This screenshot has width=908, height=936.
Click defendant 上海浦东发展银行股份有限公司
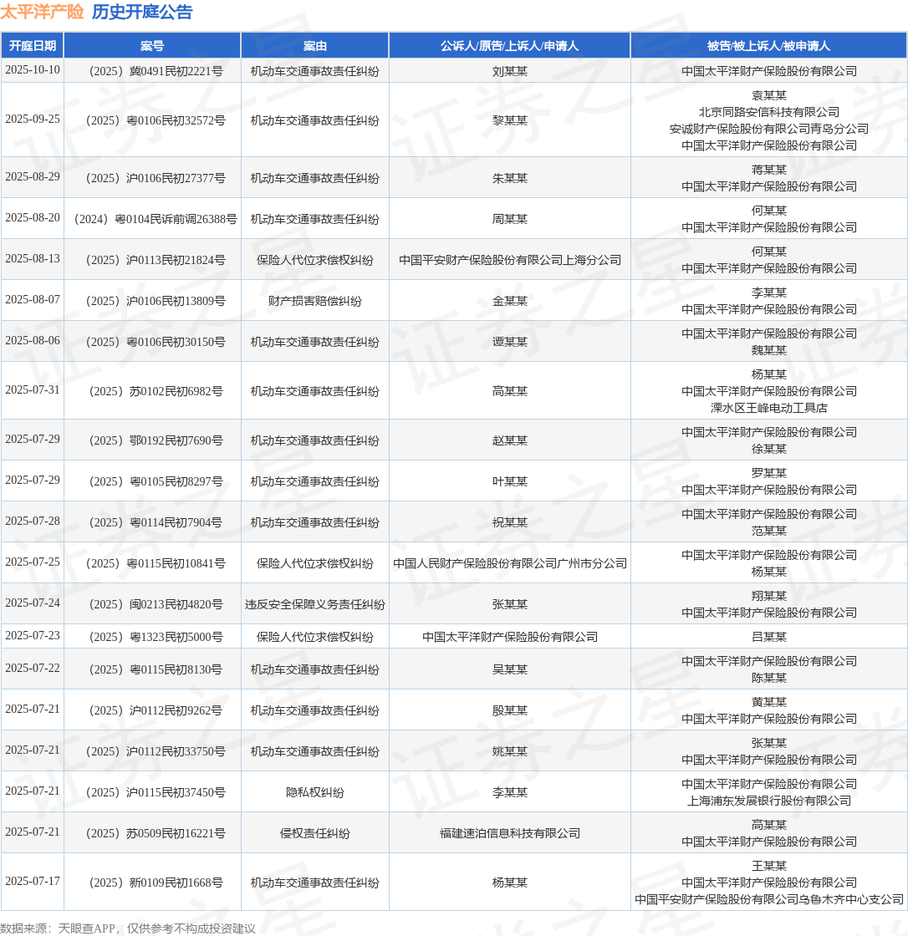(x=769, y=801)
